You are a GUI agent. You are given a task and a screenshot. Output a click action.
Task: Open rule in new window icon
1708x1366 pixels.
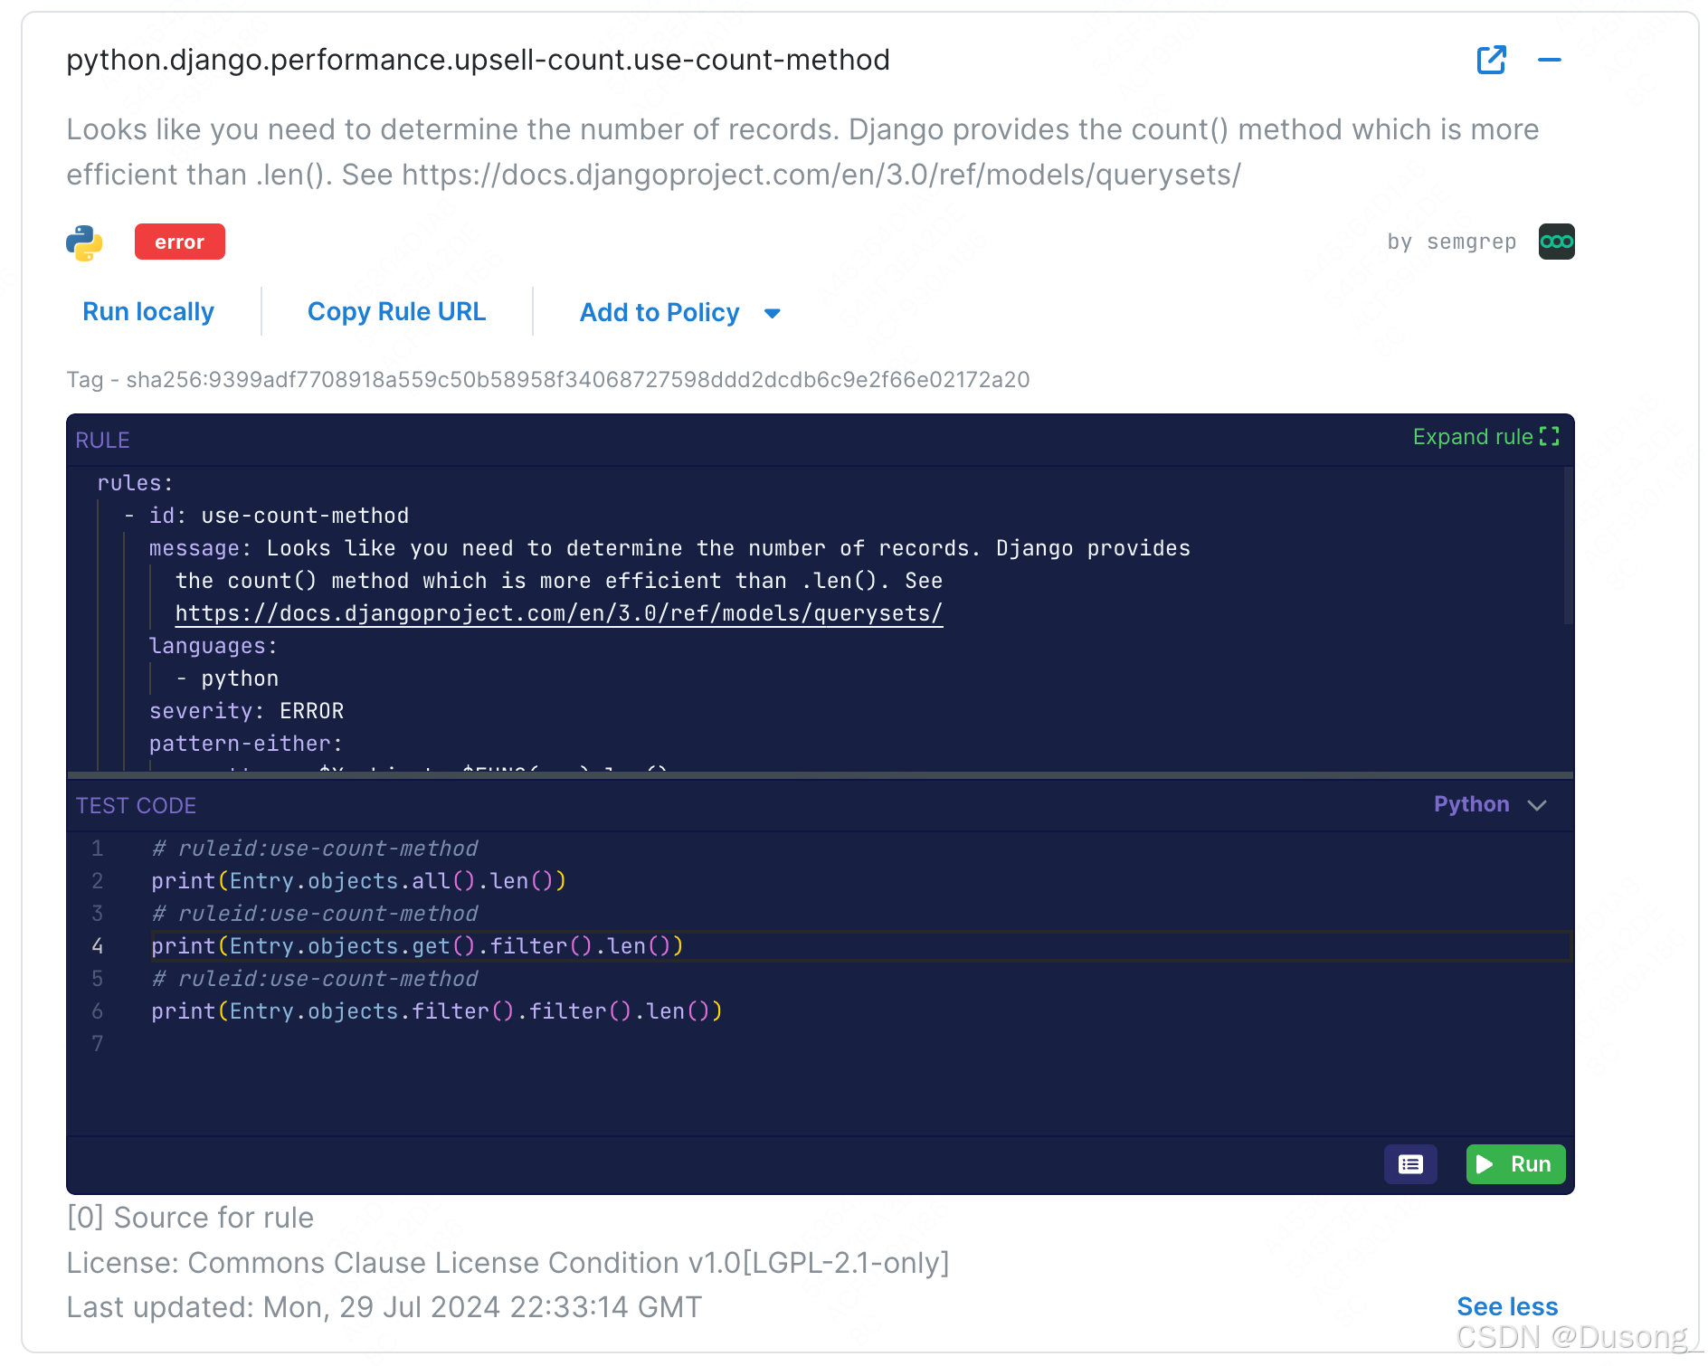click(1491, 60)
